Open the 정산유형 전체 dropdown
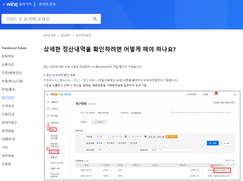 (104, 150)
